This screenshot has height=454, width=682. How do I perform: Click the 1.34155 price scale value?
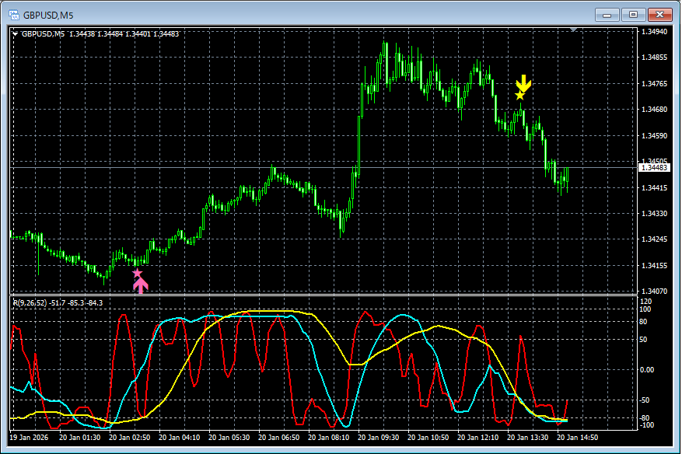point(654,265)
